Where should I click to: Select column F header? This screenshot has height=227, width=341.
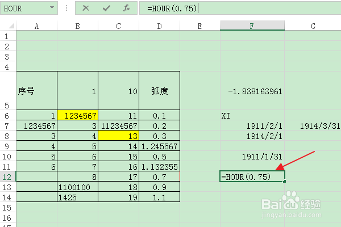(x=252, y=26)
